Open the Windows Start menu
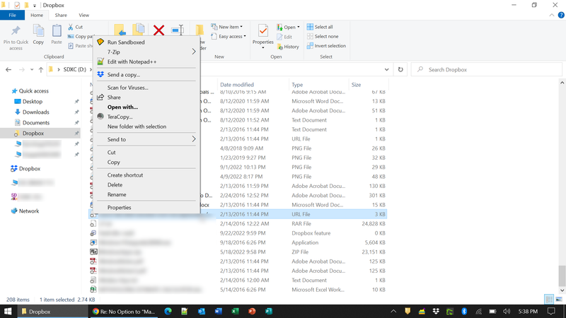 [9, 311]
